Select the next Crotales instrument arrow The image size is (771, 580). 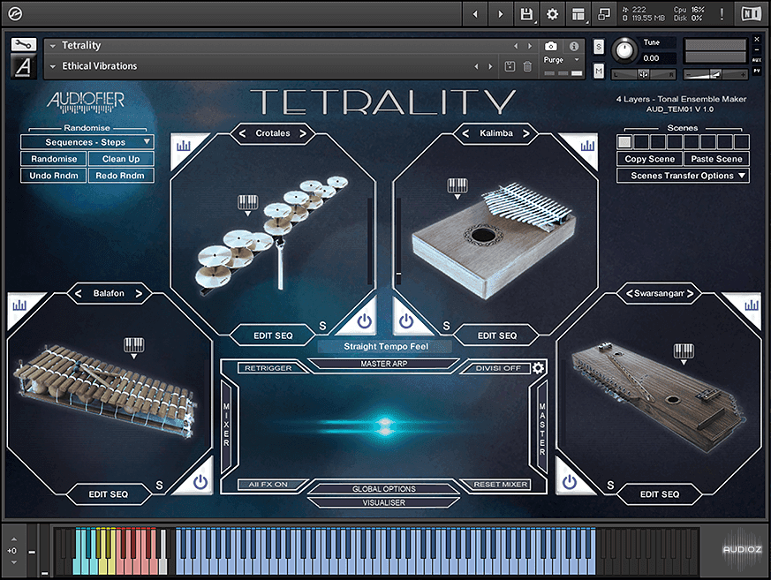pyautogui.click(x=303, y=133)
